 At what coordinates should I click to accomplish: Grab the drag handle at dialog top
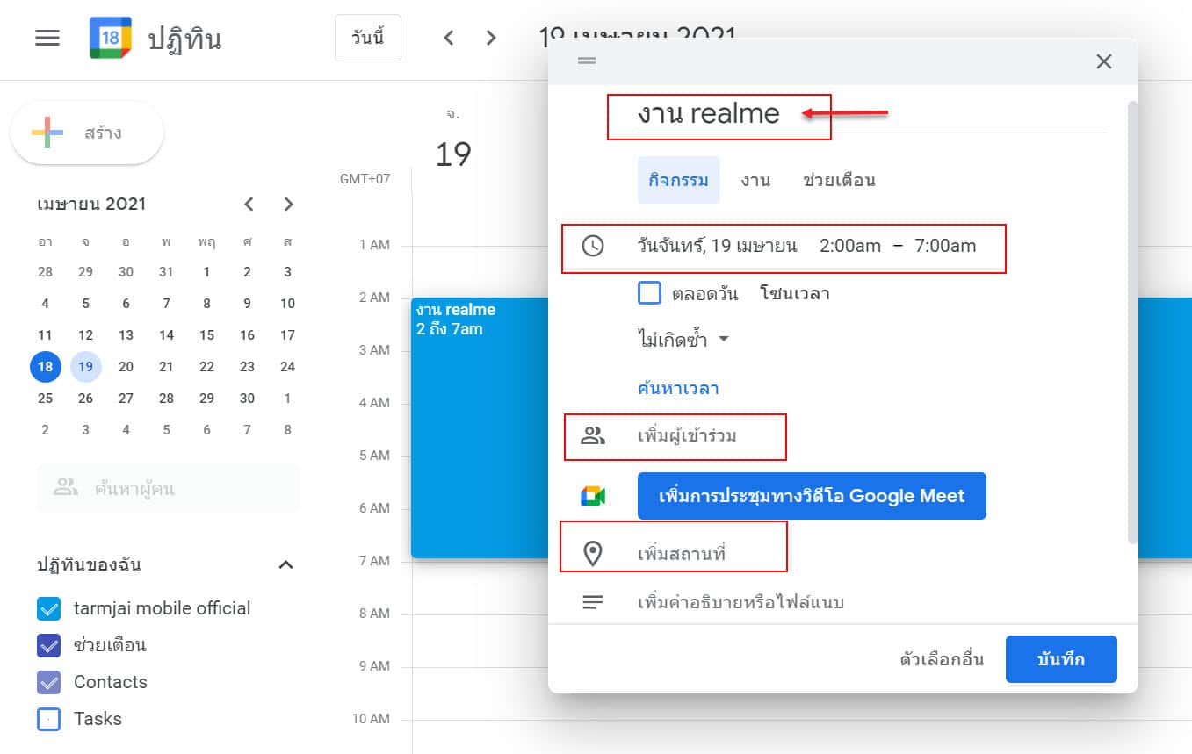[587, 61]
